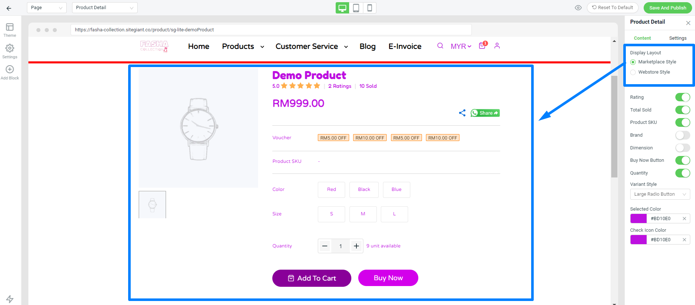Click Save And Publish button
The width and height of the screenshot is (695, 305).
tap(668, 8)
